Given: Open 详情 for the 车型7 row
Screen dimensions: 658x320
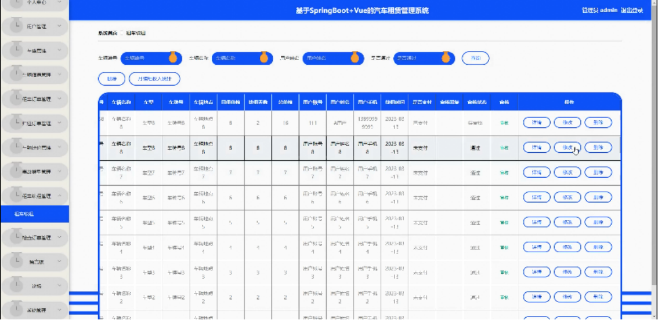Looking at the screenshot, I should pos(537,172).
